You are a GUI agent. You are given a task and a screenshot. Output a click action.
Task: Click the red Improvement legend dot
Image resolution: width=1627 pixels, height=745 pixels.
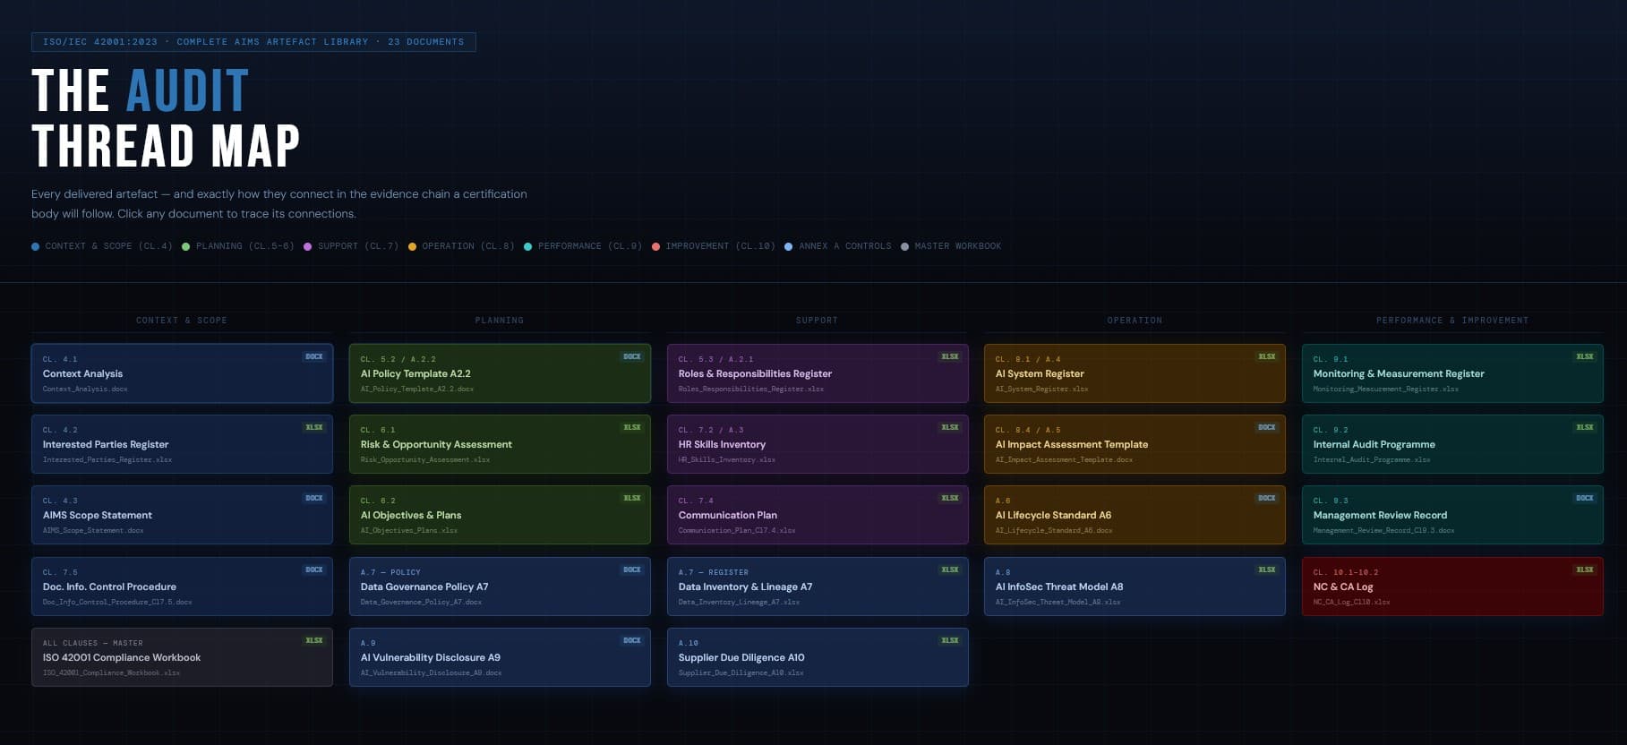click(655, 246)
